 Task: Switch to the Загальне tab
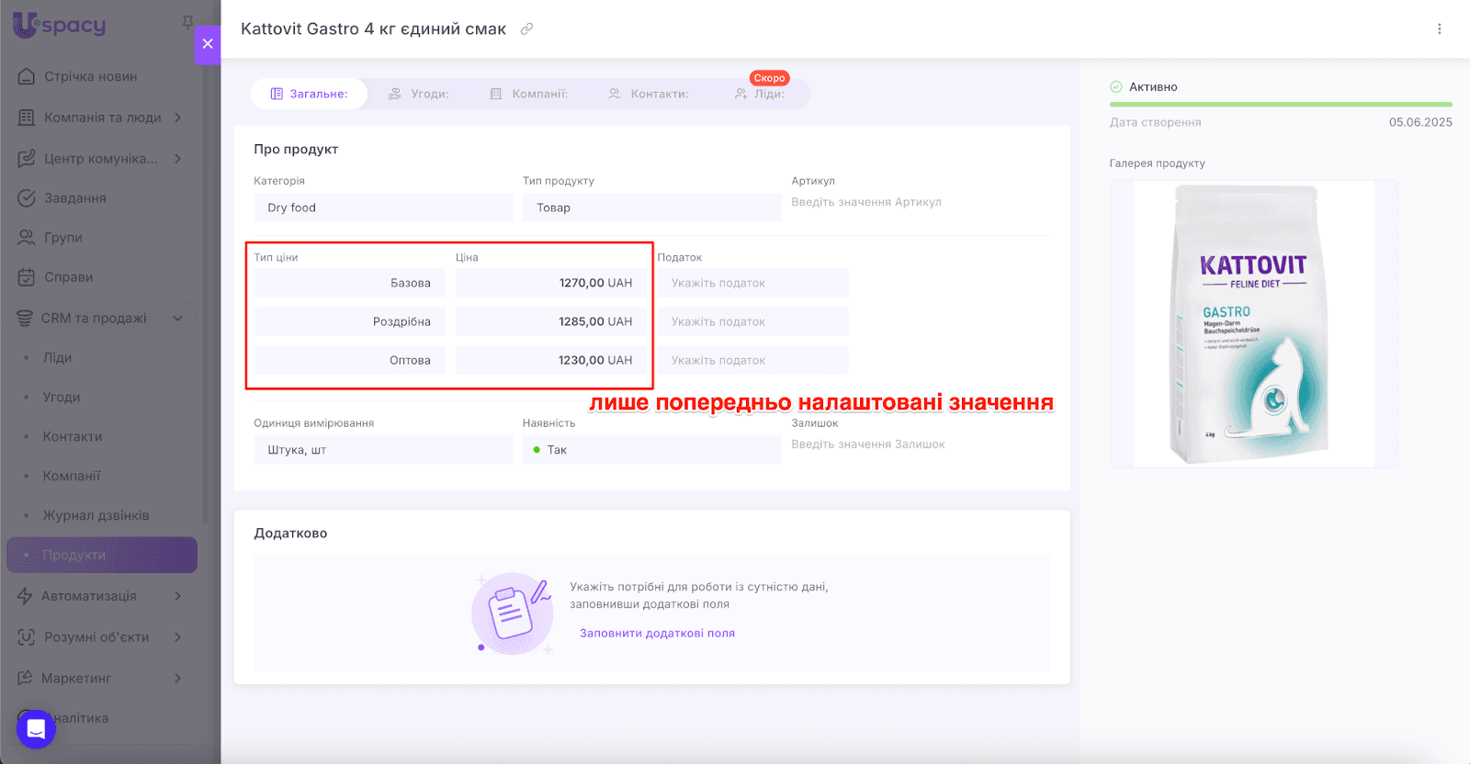[309, 94]
